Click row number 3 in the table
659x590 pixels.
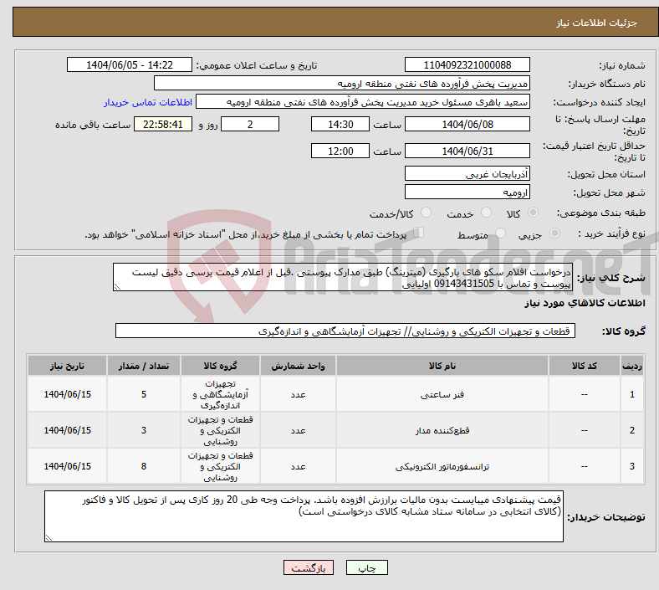[631, 466]
